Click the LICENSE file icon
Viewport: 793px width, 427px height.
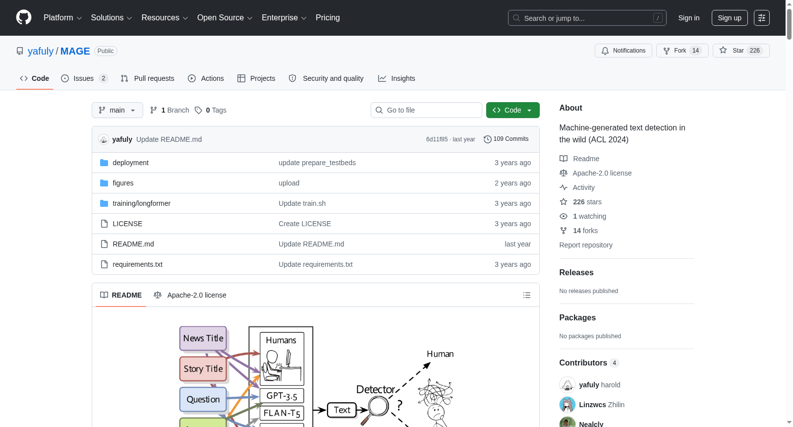tap(104, 224)
